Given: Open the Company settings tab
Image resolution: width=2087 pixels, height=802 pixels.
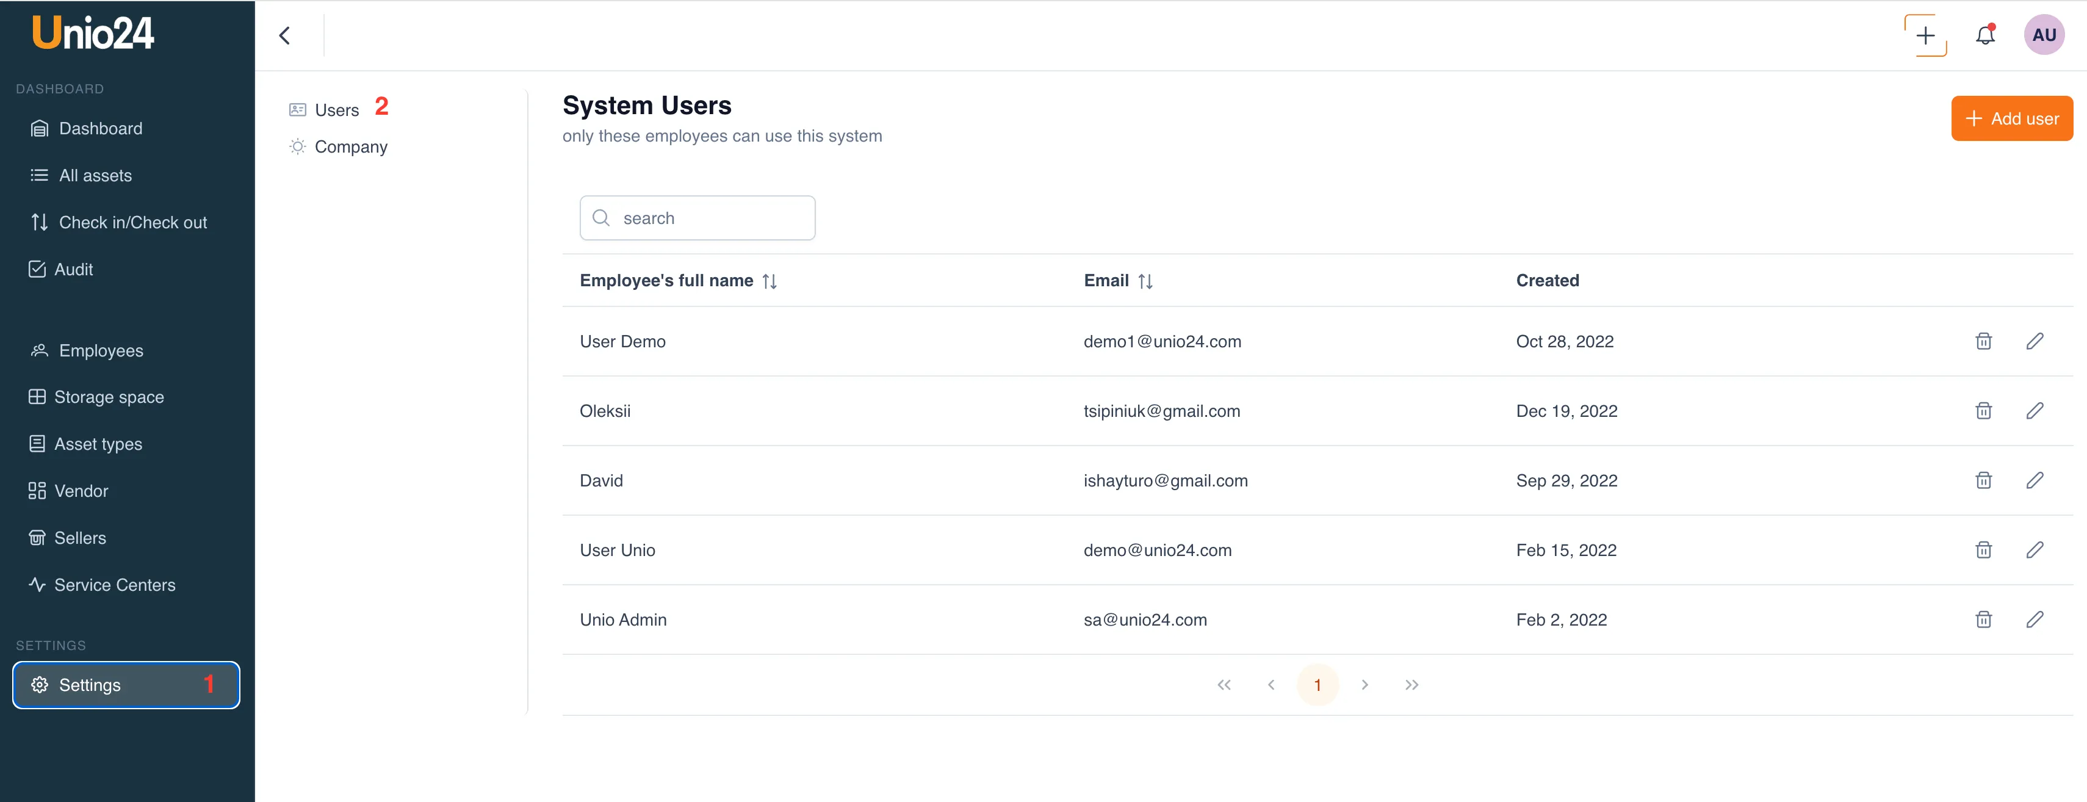Looking at the screenshot, I should [x=350, y=146].
